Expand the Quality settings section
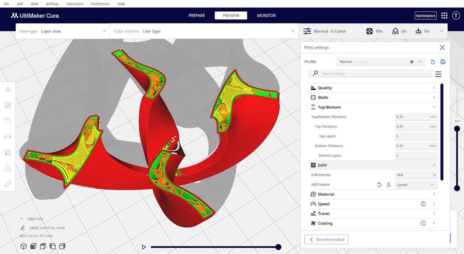464x254 pixels. [373, 88]
